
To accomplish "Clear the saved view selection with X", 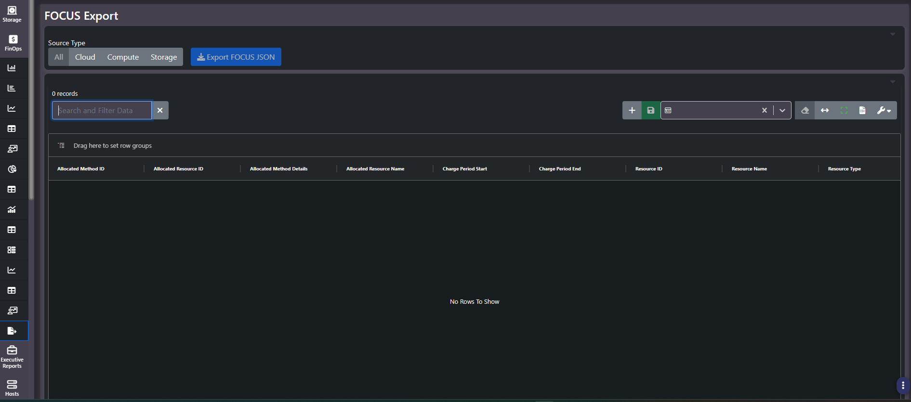I will point(765,110).
